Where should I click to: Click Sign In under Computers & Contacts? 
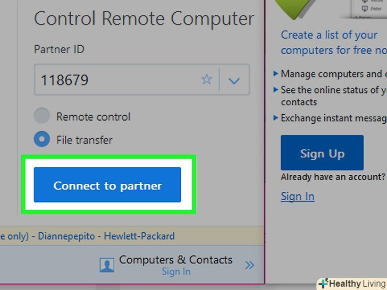point(176,272)
